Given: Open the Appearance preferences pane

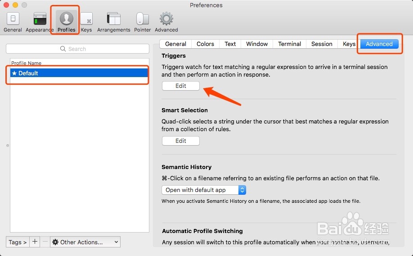Looking at the screenshot, I should coord(40,22).
